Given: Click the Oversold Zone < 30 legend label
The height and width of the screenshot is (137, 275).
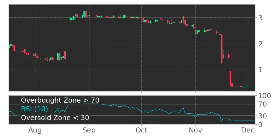Looking at the screenshot, I should 55,118.
